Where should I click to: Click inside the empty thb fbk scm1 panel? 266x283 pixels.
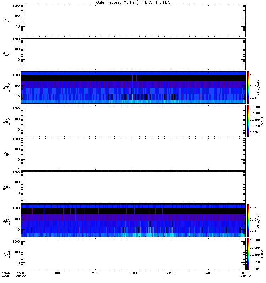tap(133, 121)
